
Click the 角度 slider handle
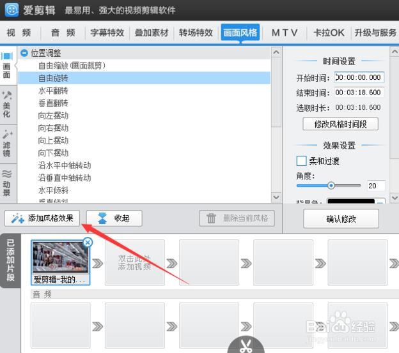[x=331, y=185]
